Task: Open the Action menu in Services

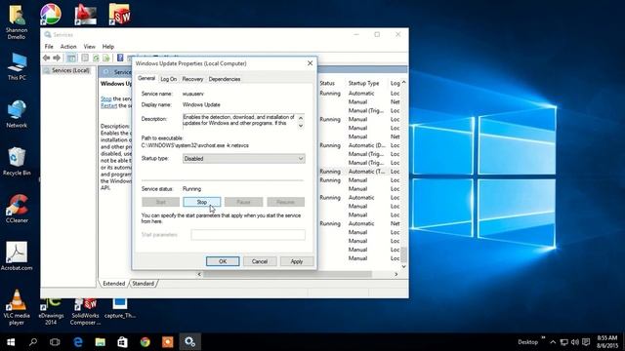Action: coord(68,47)
